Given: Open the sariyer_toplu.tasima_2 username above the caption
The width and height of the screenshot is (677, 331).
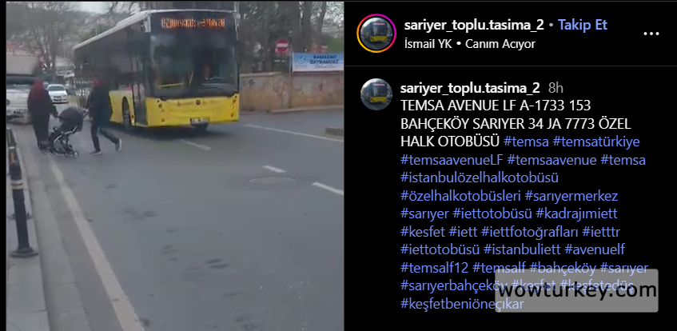Looking at the screenshot, I should (470, 88).
